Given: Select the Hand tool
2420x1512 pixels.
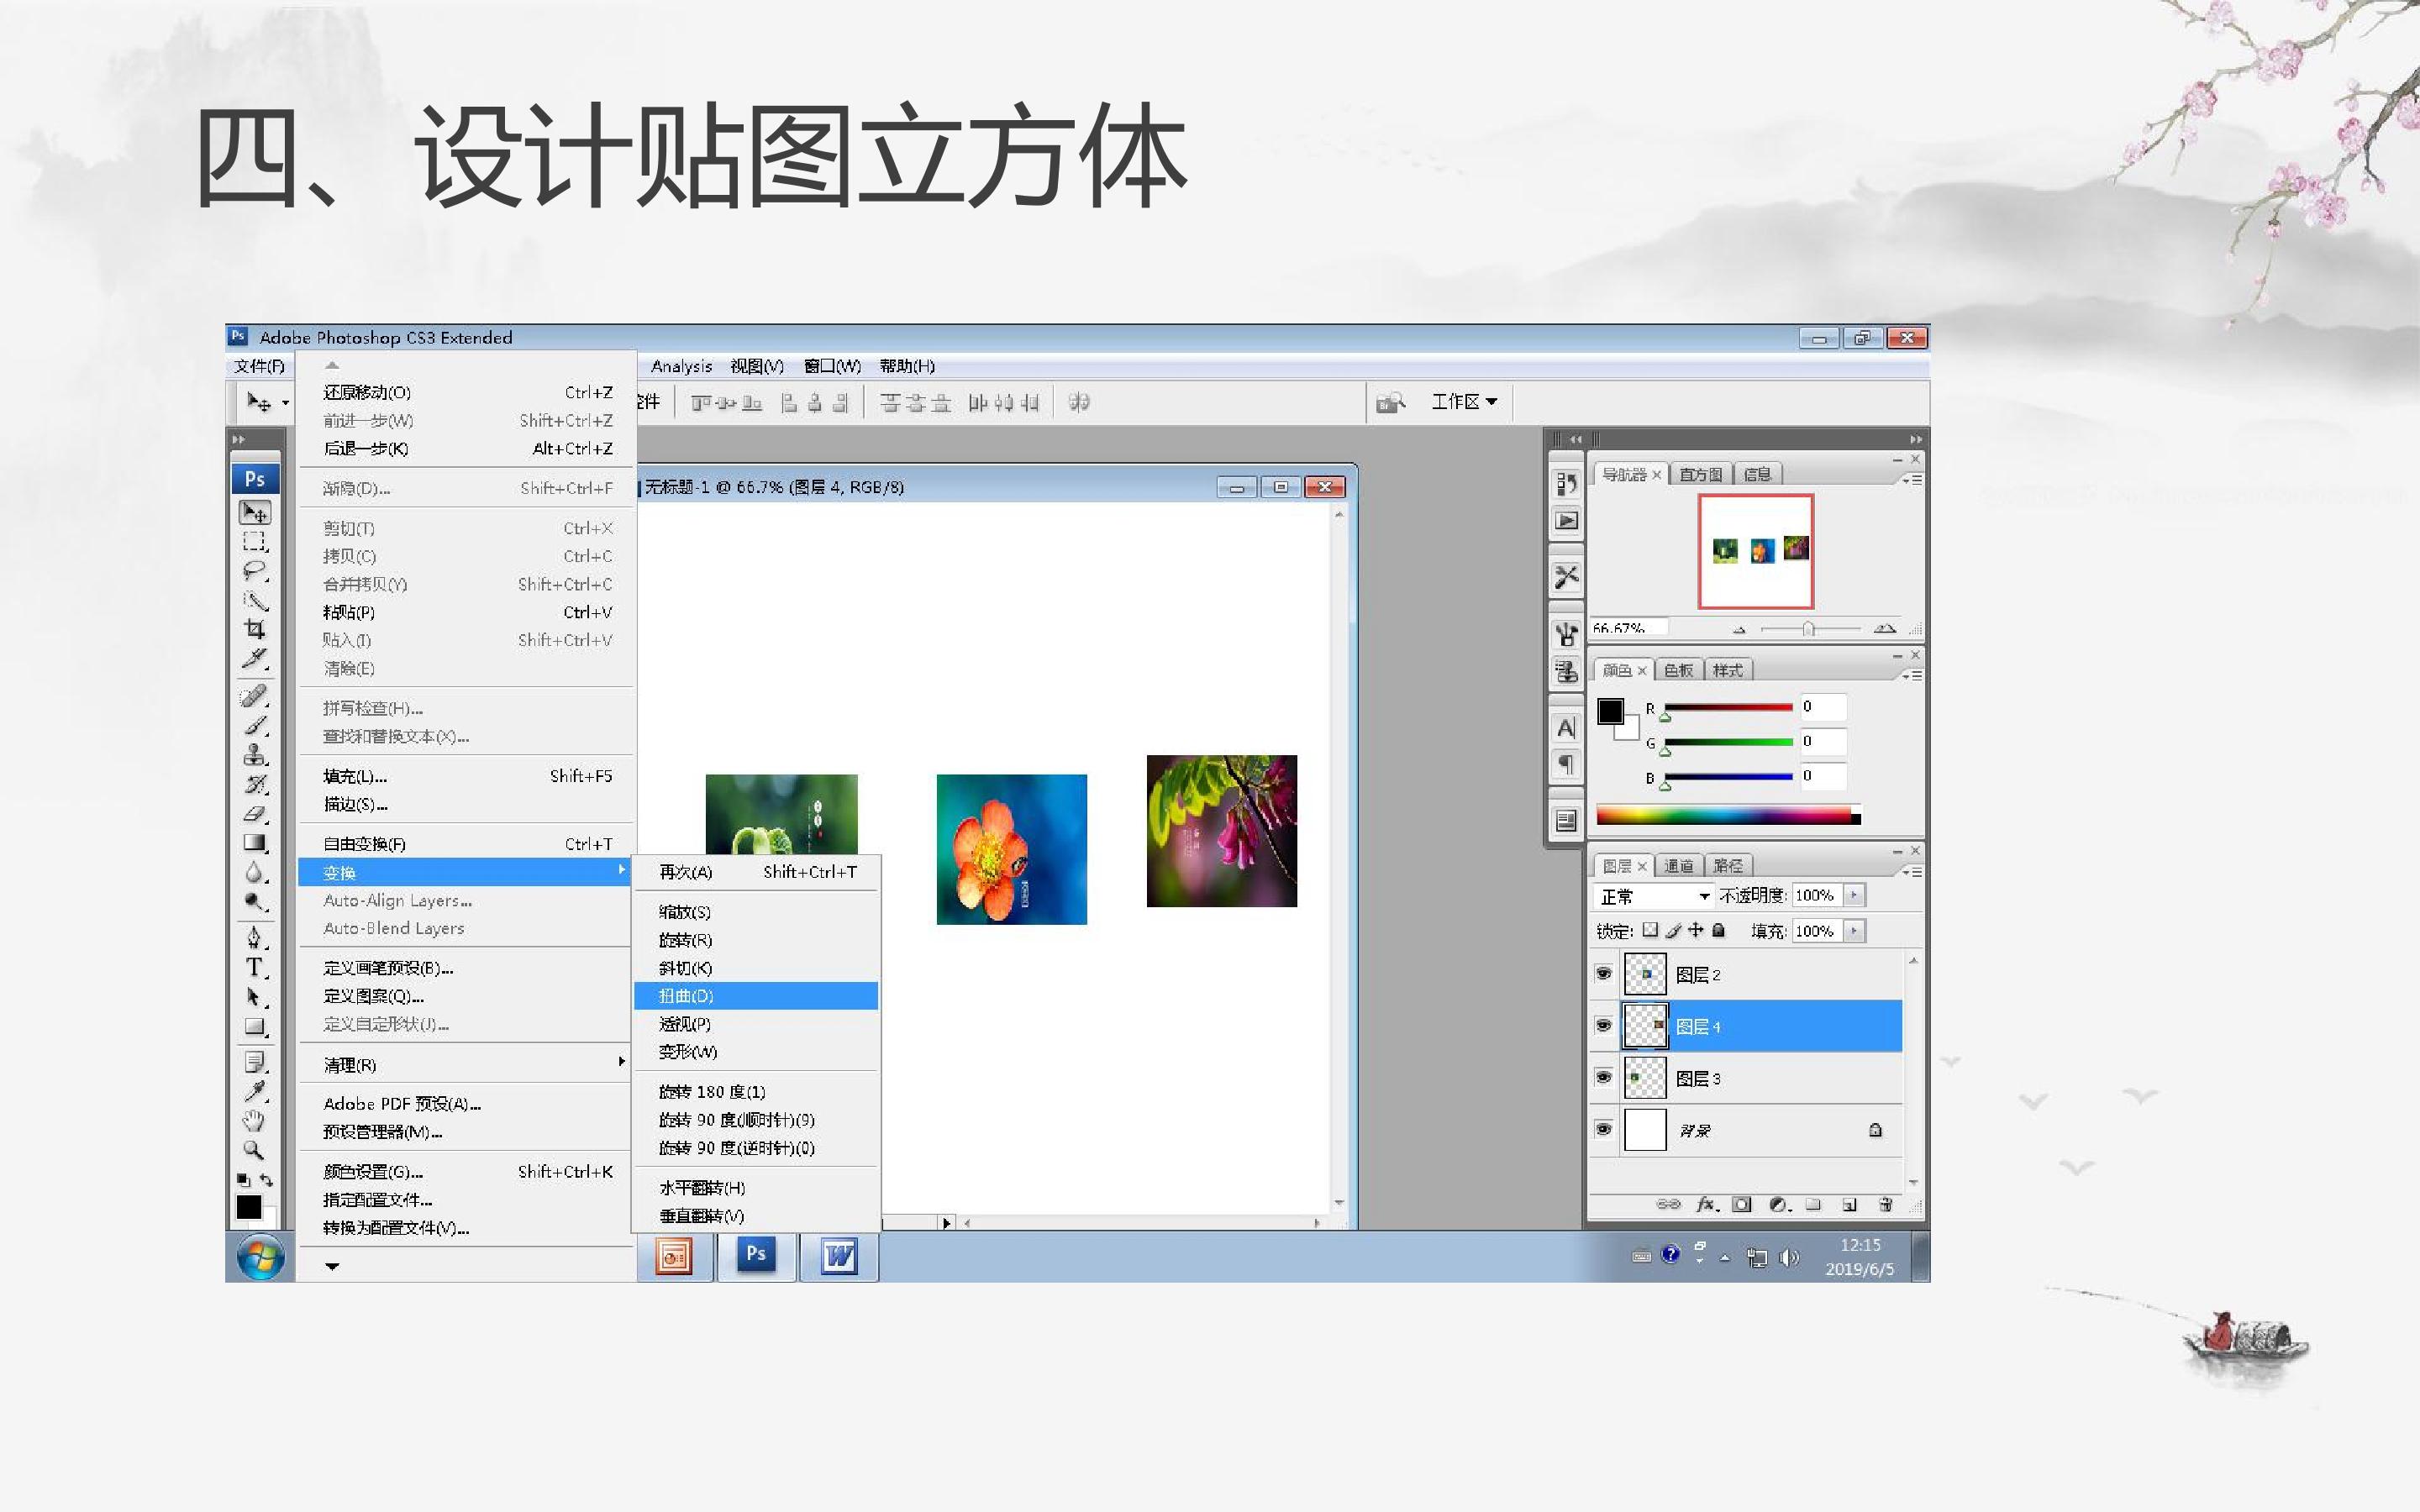Looking at the screenshot, I should click(255, 1121).
